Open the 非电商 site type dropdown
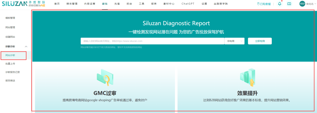Viewport: 317px width, 113px height. coord(234,41)
